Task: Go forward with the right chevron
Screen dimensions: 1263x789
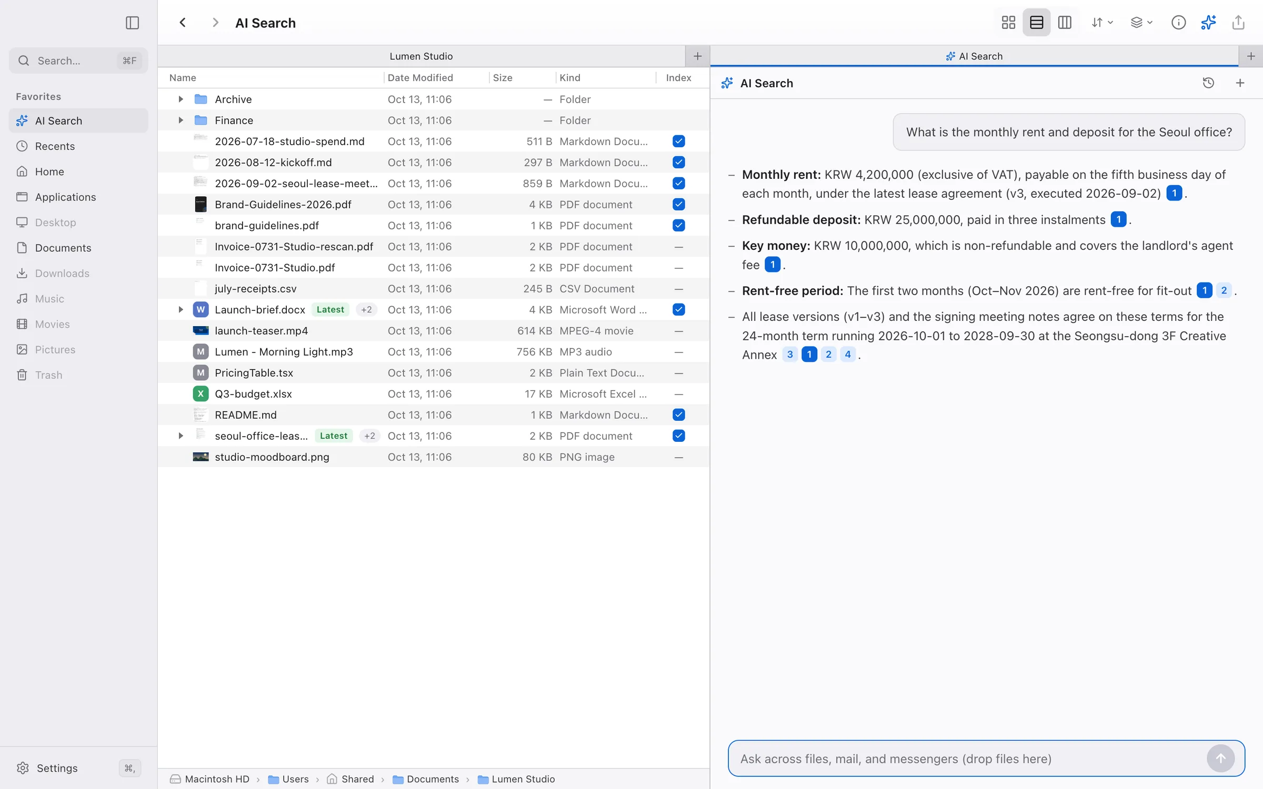Action: point(215,23)
